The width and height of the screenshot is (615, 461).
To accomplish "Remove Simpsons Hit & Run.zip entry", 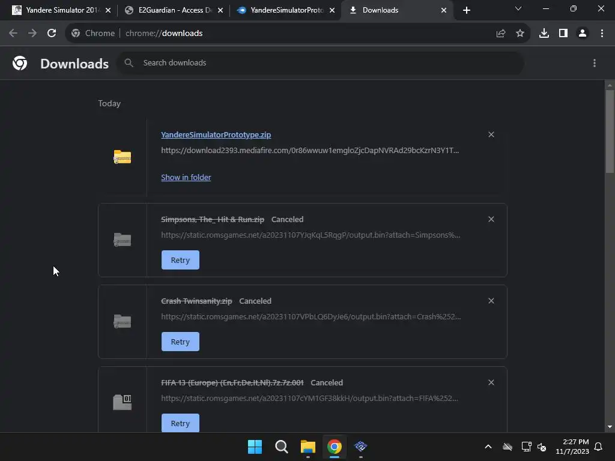I will (x=491, y=219).
